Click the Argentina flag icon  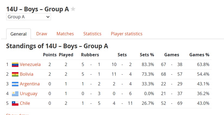[15, 84]
